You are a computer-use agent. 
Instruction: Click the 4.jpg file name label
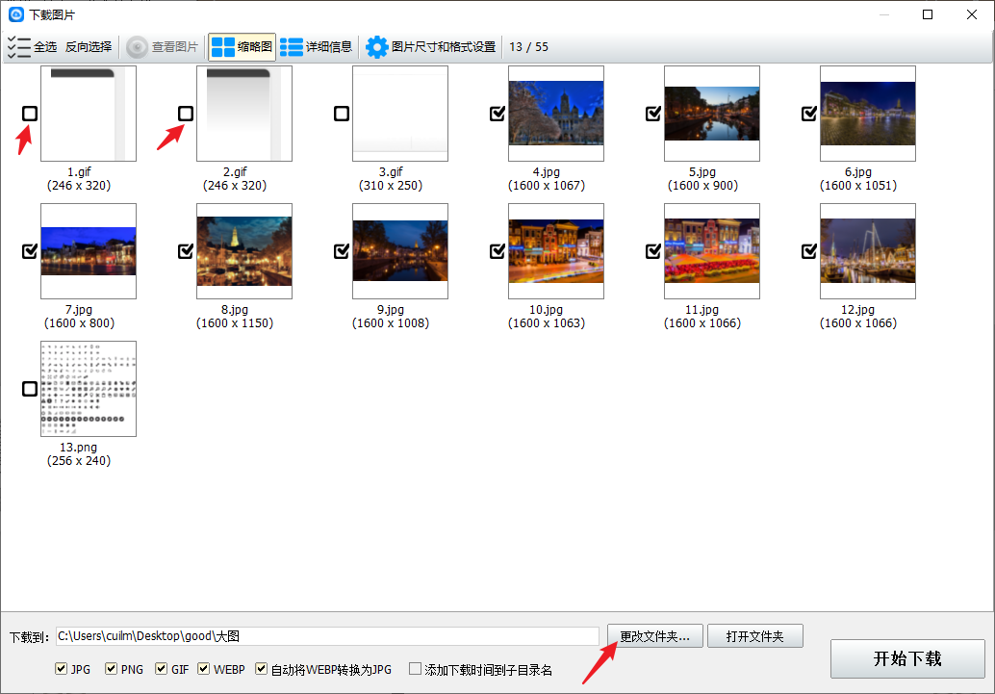[x=547, y=172]
